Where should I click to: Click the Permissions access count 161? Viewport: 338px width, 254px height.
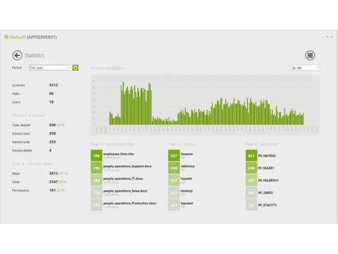click(52, 190)
